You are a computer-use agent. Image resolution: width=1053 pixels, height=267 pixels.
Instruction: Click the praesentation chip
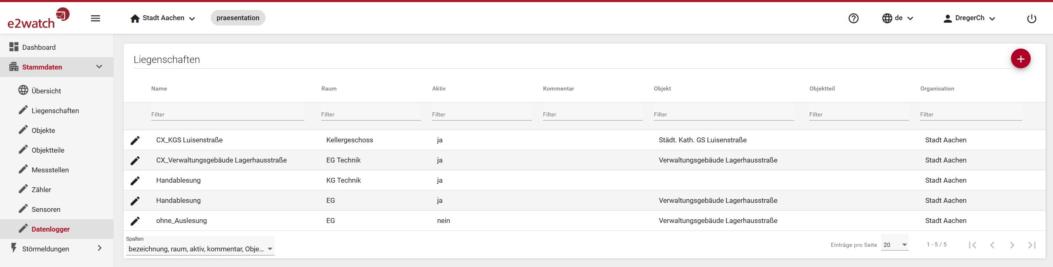coord(238,18)
